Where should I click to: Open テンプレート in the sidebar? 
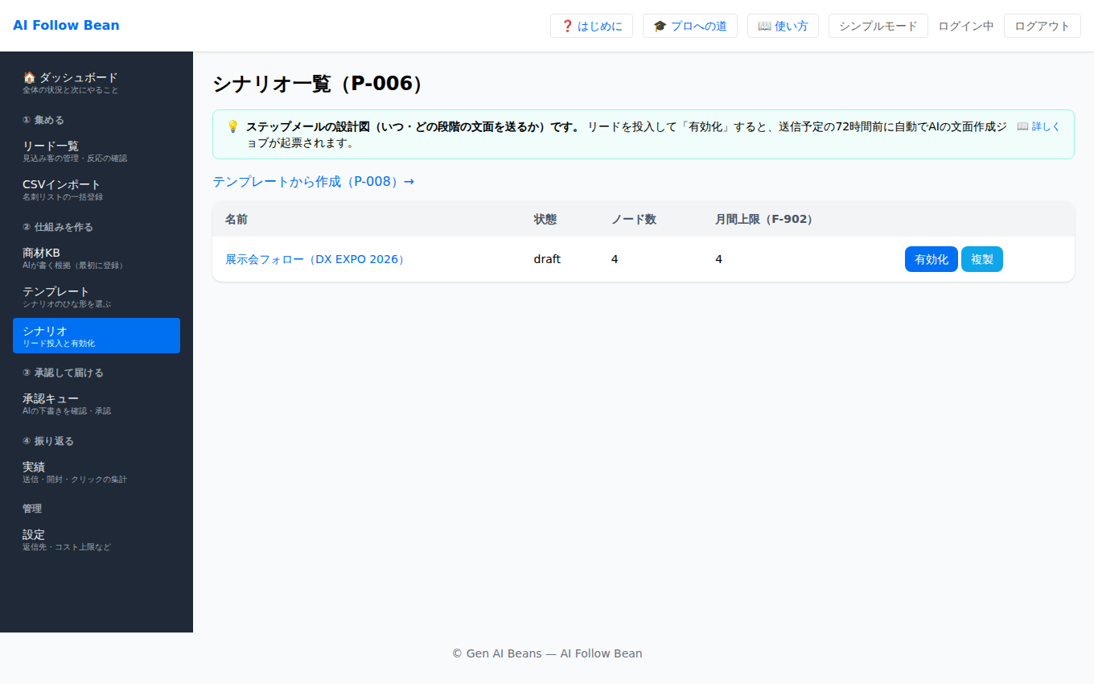tap(97, 297)
